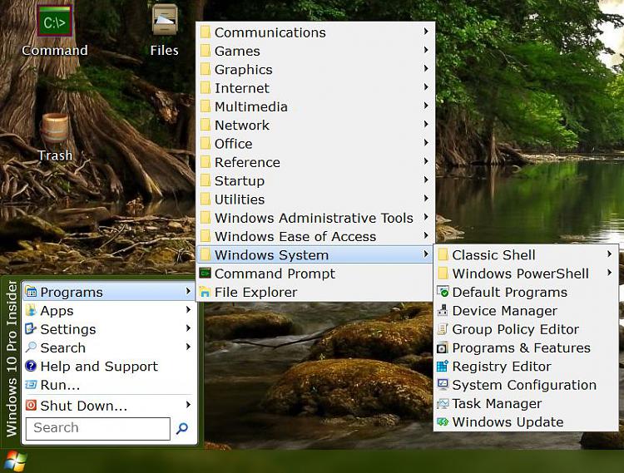Click the Startup menu entry

(x=314, y=180)
